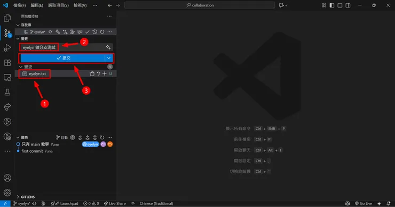The image size is (395, 207).
Task: Open 檢視(V) menu
Action: (x=80, y=5)
